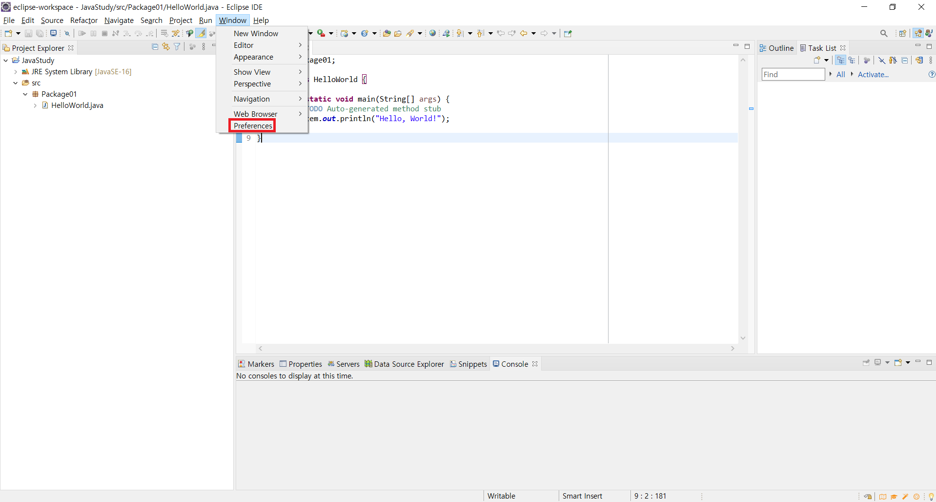Viewport: 936px width, 502px height.
Task: Click the Save icon in toolbar
Action: pos(28,33)
